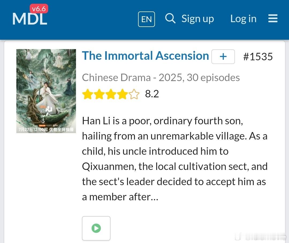
Task: Click the empty fifth rating star
Action: click(x=134, y=94)
